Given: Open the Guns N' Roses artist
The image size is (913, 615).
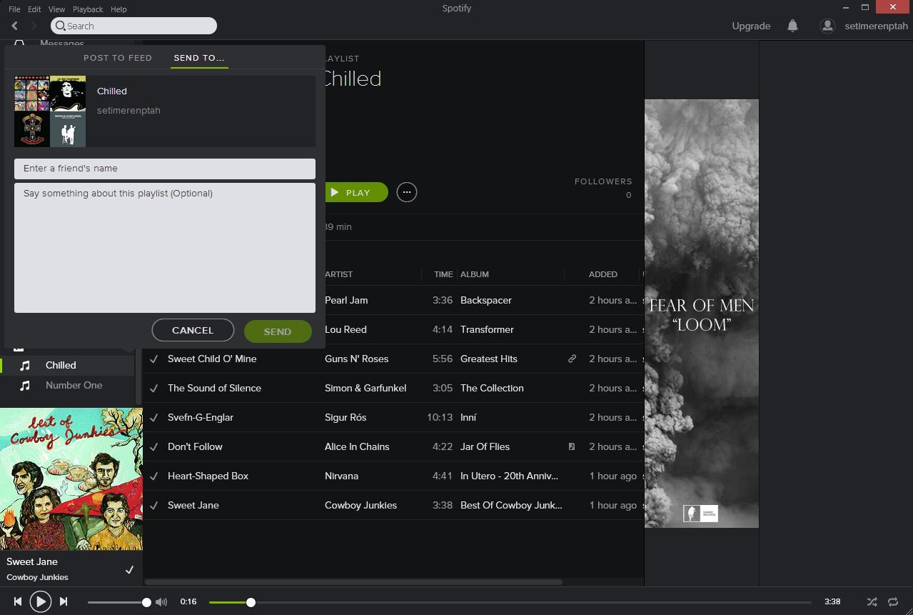Looking at the screenshot, I should tap(356, 359).
